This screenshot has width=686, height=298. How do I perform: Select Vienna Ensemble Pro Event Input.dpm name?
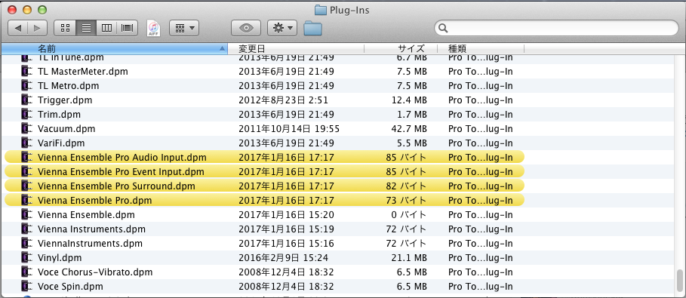pos(122,172)
